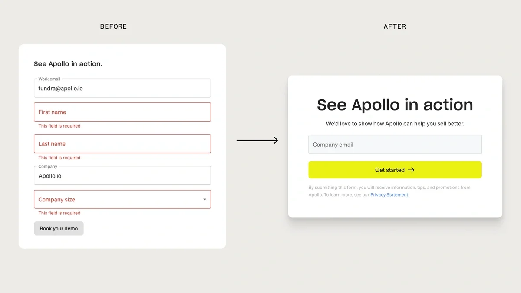Click the long arrow between the forms

(257, 140)
